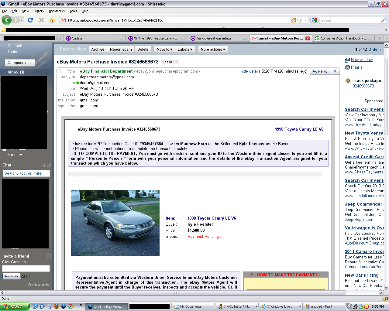The width and height of the screenshot is (389, 311).
Task: Click the AIM running man tray icon
Action: point(355,306)
